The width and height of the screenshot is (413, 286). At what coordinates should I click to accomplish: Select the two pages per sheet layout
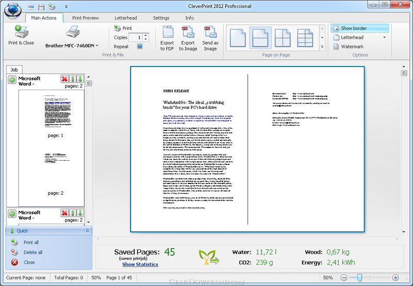click(260, 38)
